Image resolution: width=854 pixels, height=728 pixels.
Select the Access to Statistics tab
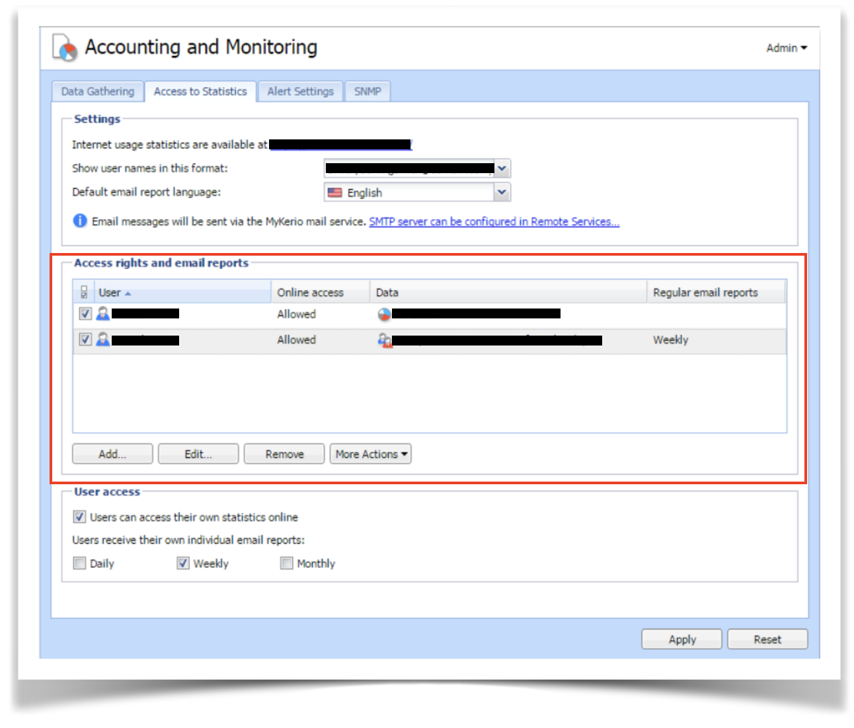click(x=200, y=91)
